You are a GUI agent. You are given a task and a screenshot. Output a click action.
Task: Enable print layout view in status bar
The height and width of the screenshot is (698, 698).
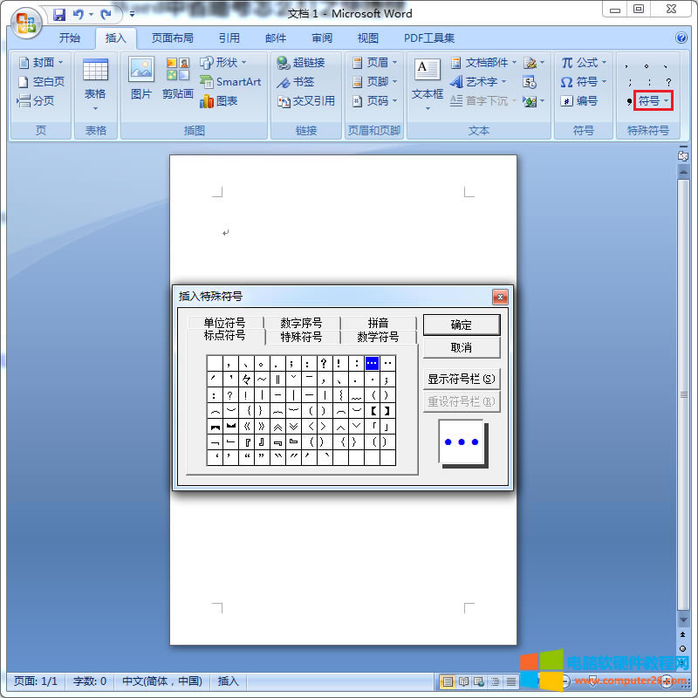447,681
